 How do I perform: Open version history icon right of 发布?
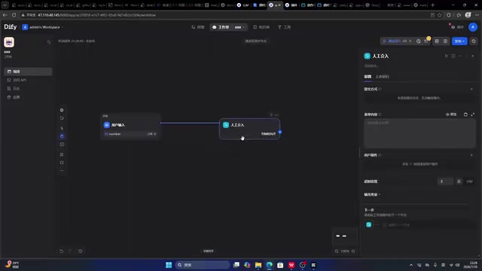(474, 41)
